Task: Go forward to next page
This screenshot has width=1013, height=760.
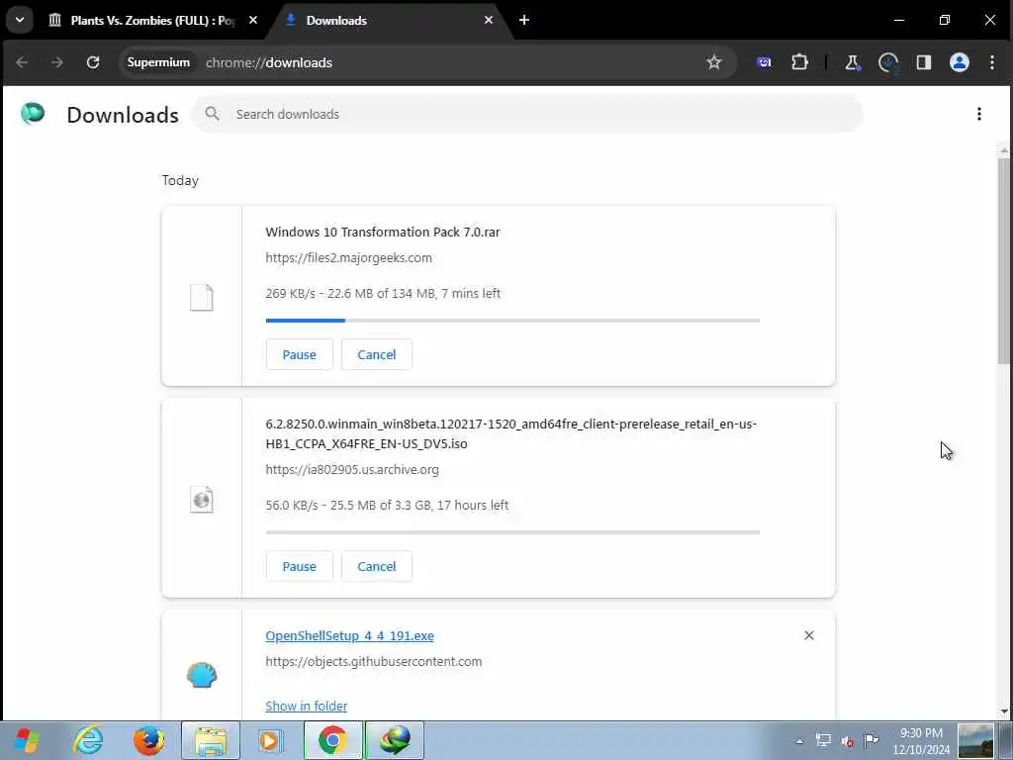Action: click(57, 62)
